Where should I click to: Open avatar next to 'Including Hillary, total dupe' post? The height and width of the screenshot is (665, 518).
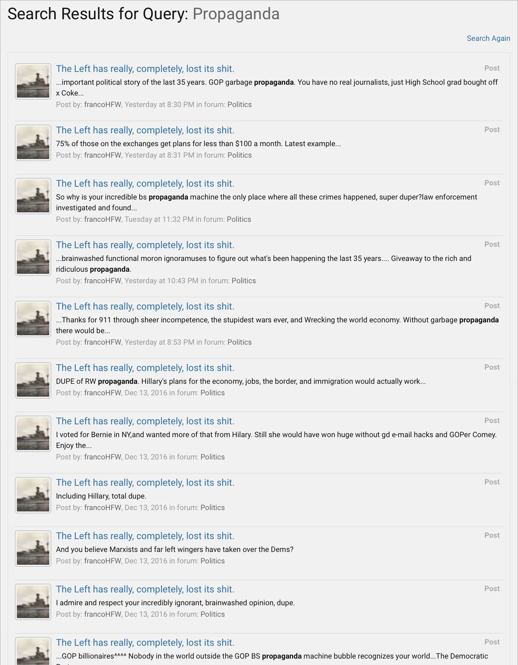pos(33,495)
